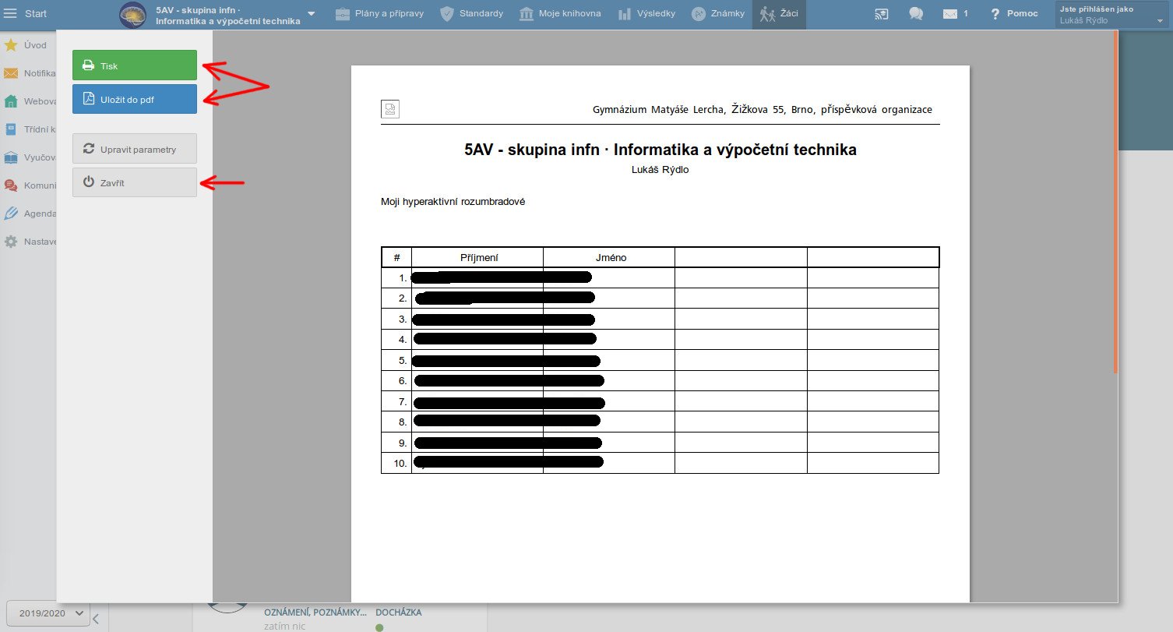
Task: Open the 2019/2020 school year dropdown
Action: click(48, 613)
